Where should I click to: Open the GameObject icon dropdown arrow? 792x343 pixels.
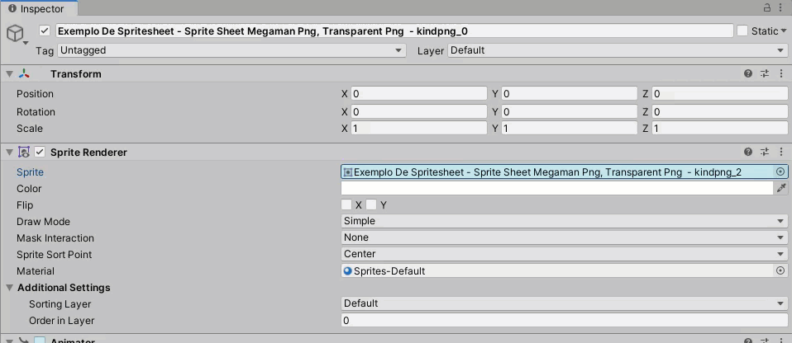(x=26, y=44)
